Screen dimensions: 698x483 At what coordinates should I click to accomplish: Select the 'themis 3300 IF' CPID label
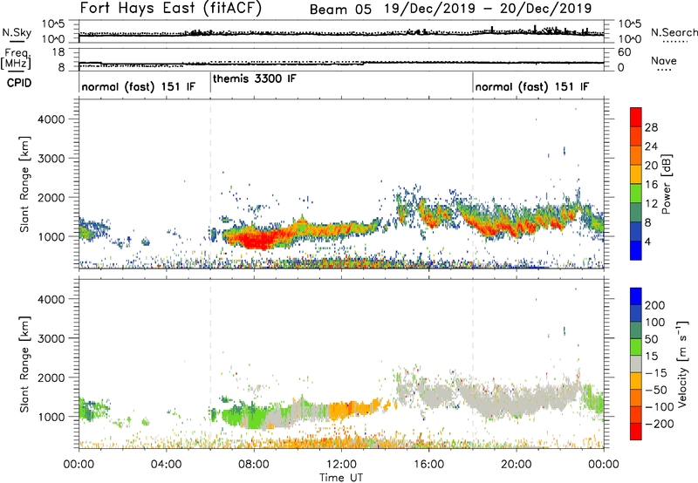click(x=255, y=79)
